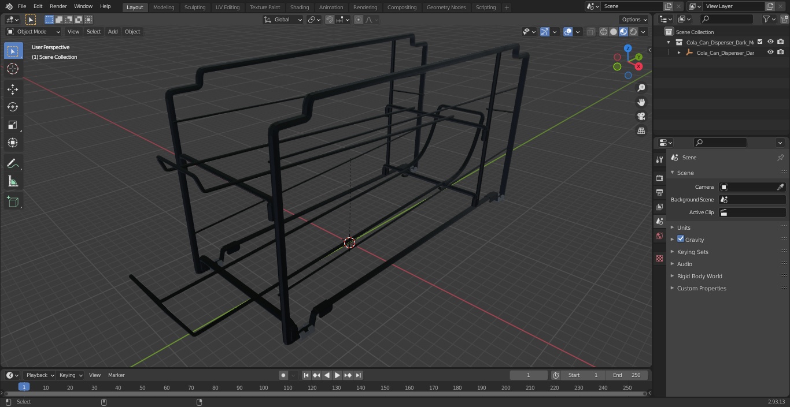Jump to the end frame
790x407 pixels.
[358, 375]
